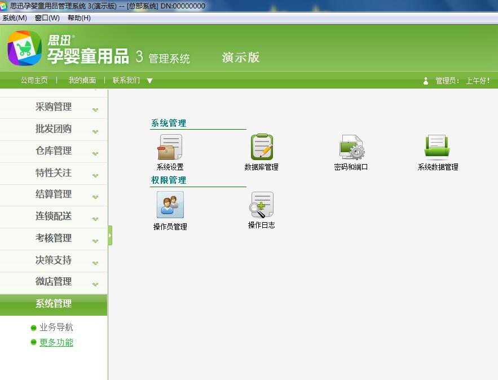Collapse the sidebar using the green handle
The height and width of the screenshot is (380, 498).
click(110, 235)
